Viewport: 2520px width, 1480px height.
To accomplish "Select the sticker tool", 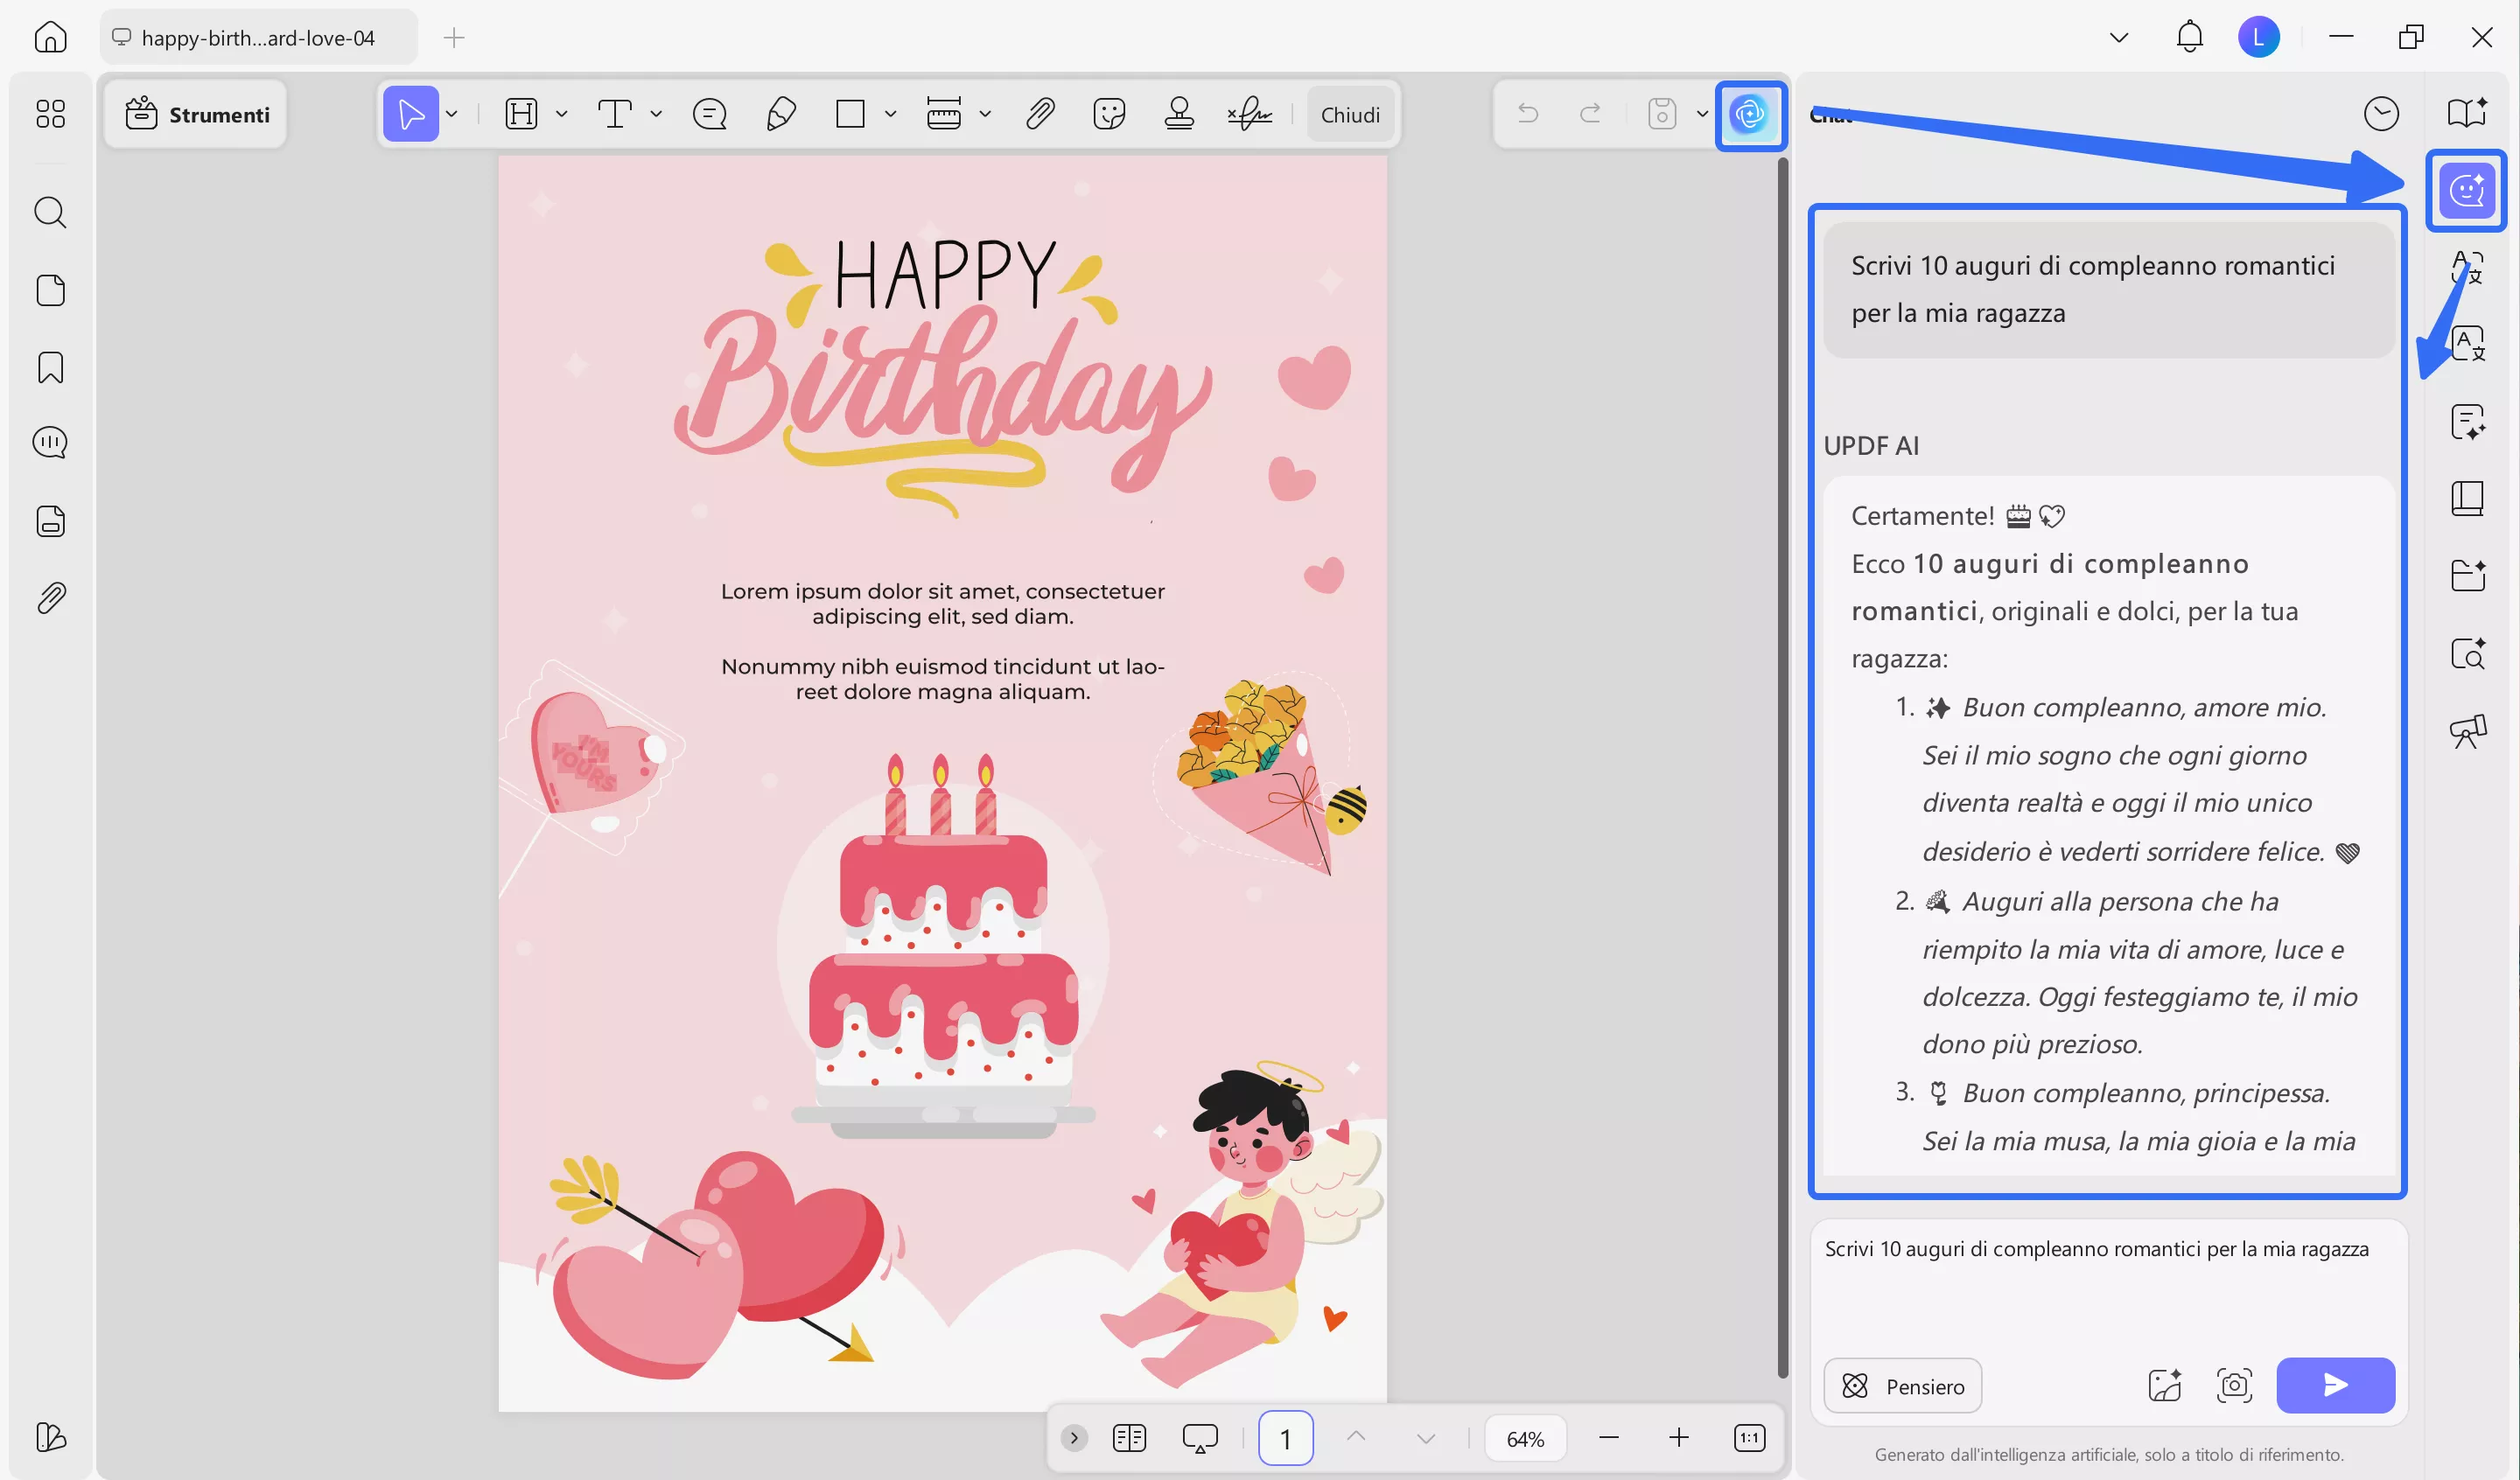I will [1109, 113].
